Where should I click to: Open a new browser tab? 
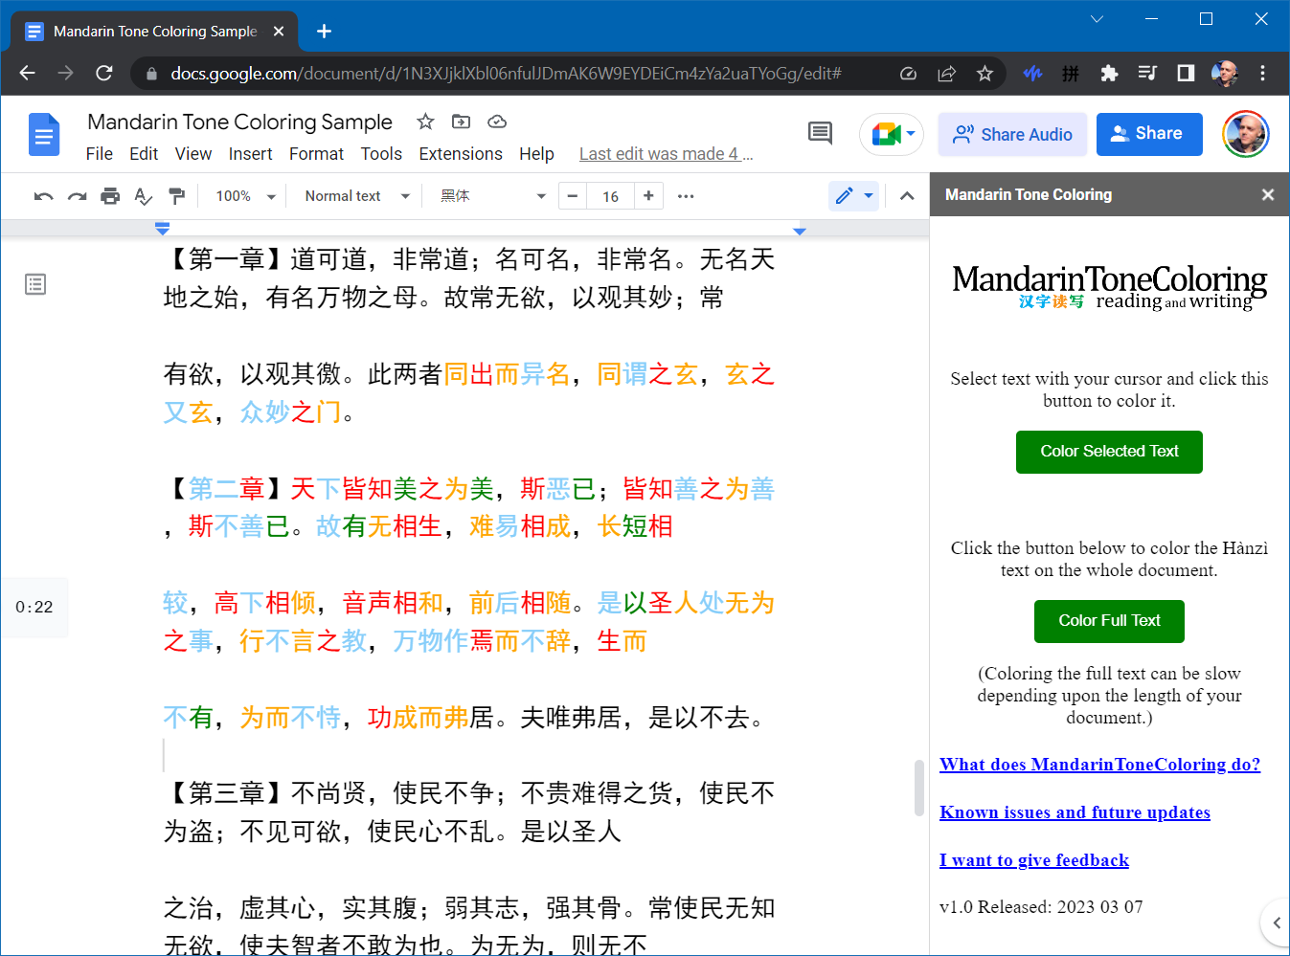[324, 31]
